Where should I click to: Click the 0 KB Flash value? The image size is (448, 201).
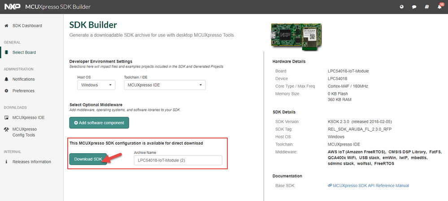click(x=338, y=94)
